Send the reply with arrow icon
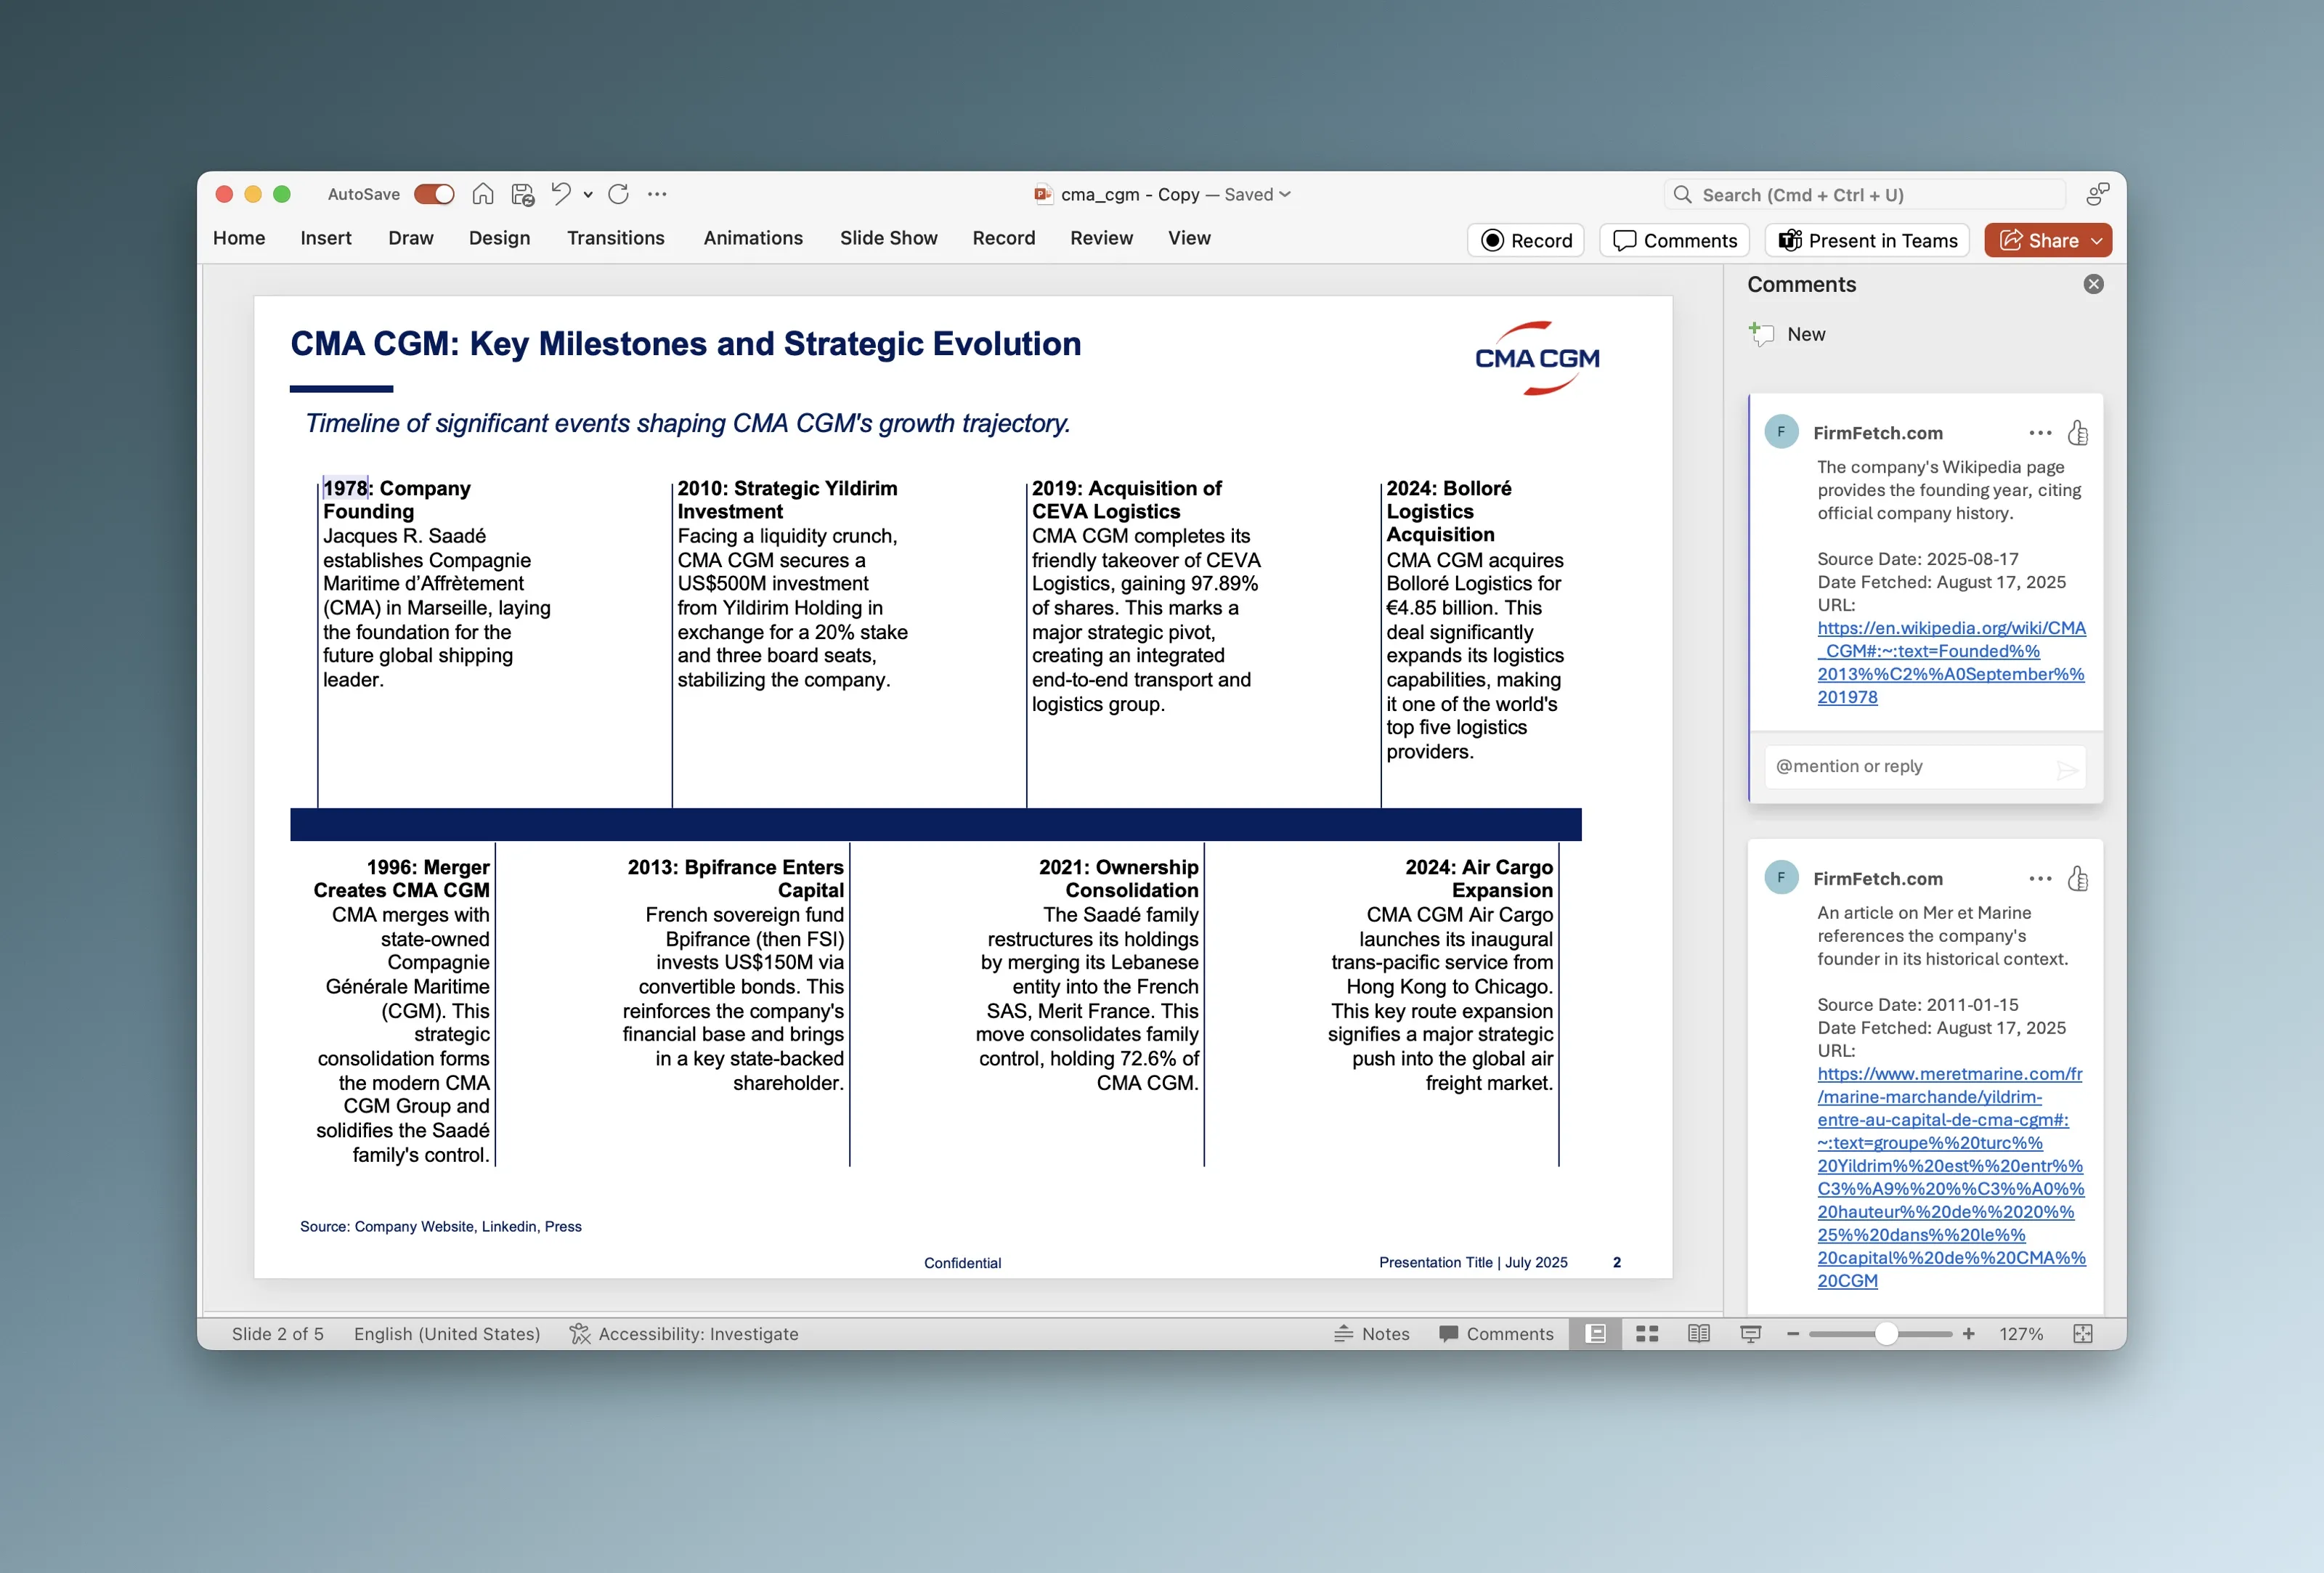Viewport: 2324px width, 1573px height. click(2067, 769)
